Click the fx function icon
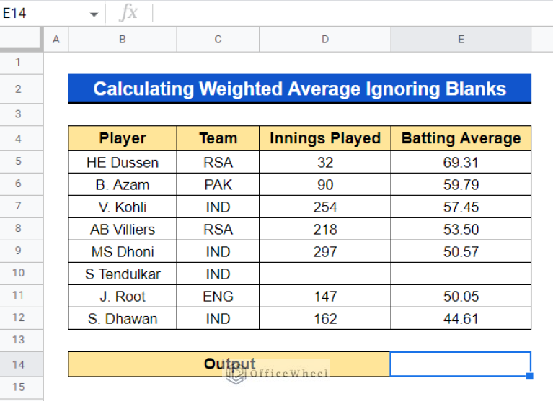This screenshot has height=401, width=553. click(x=128, y=13)
